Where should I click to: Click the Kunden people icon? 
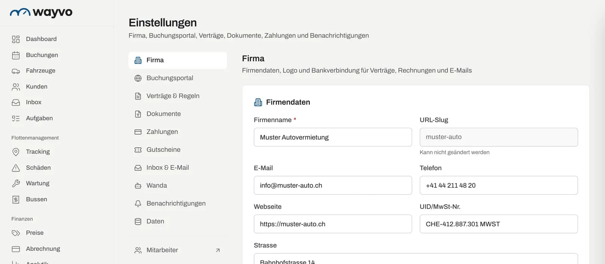pyautogui.click(x=16, y=87)
